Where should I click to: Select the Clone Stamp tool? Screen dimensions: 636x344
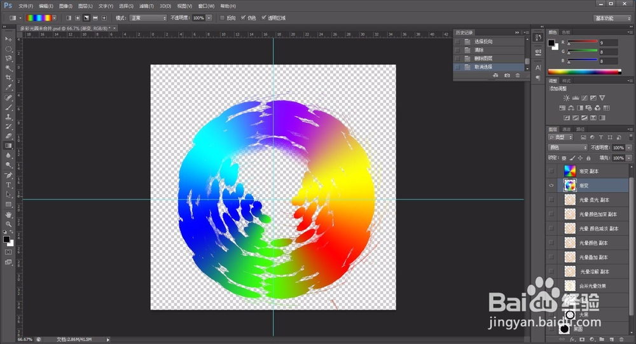pos(8,117)
